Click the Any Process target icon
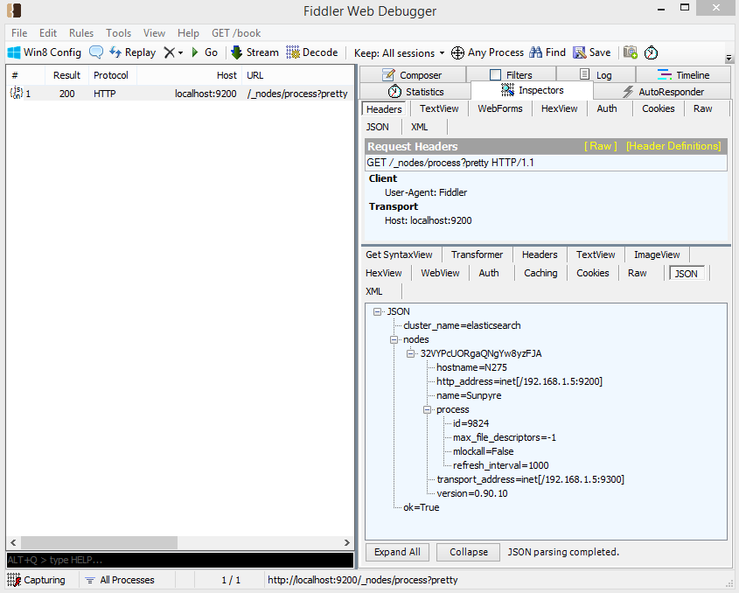The height and width of the screenshot is (593, 739). click(x=457, y=52)
